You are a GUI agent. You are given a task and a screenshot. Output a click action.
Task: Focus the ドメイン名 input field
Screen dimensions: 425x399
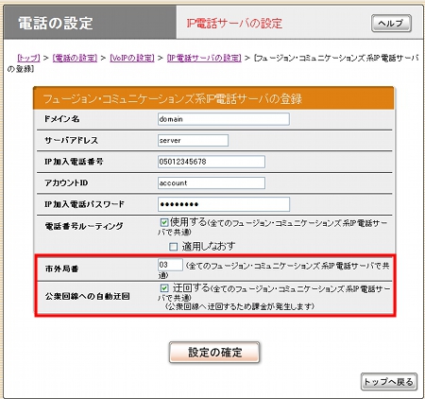[x=224, y=119]
